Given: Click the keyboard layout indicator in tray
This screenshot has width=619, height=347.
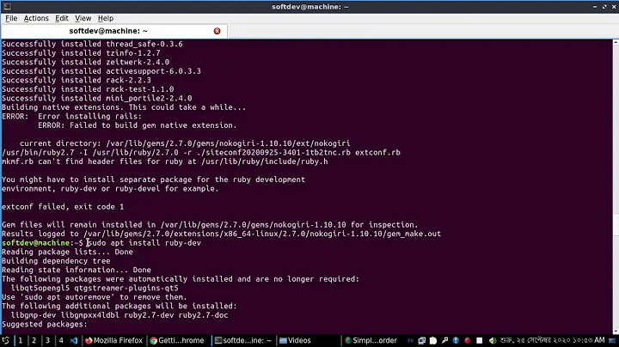Looking at the screenshot, I should click(411, 340).
